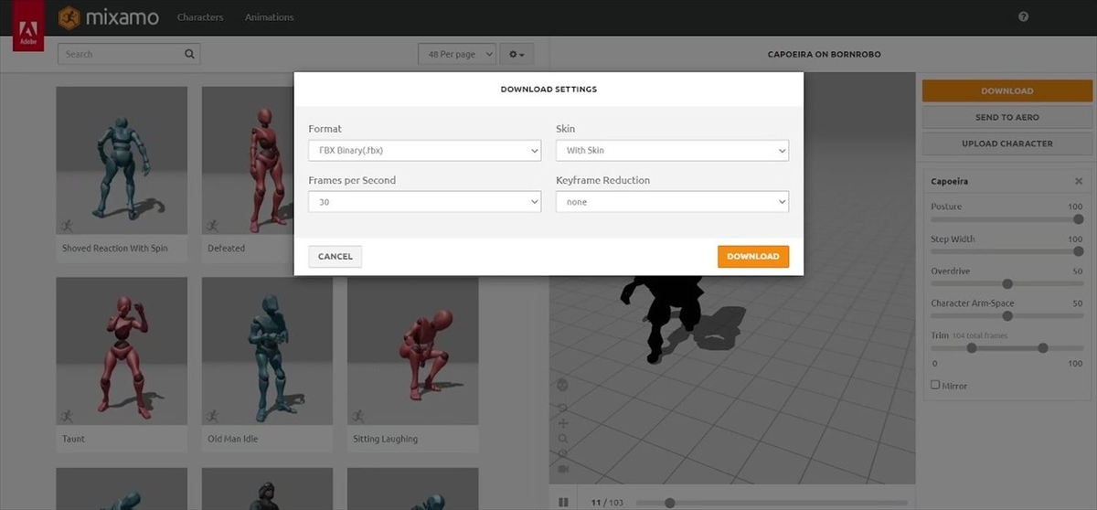Open the Frames per Second dropdown
The width and height of the screenshot is (1097, 510).
(x=425, y=202)
